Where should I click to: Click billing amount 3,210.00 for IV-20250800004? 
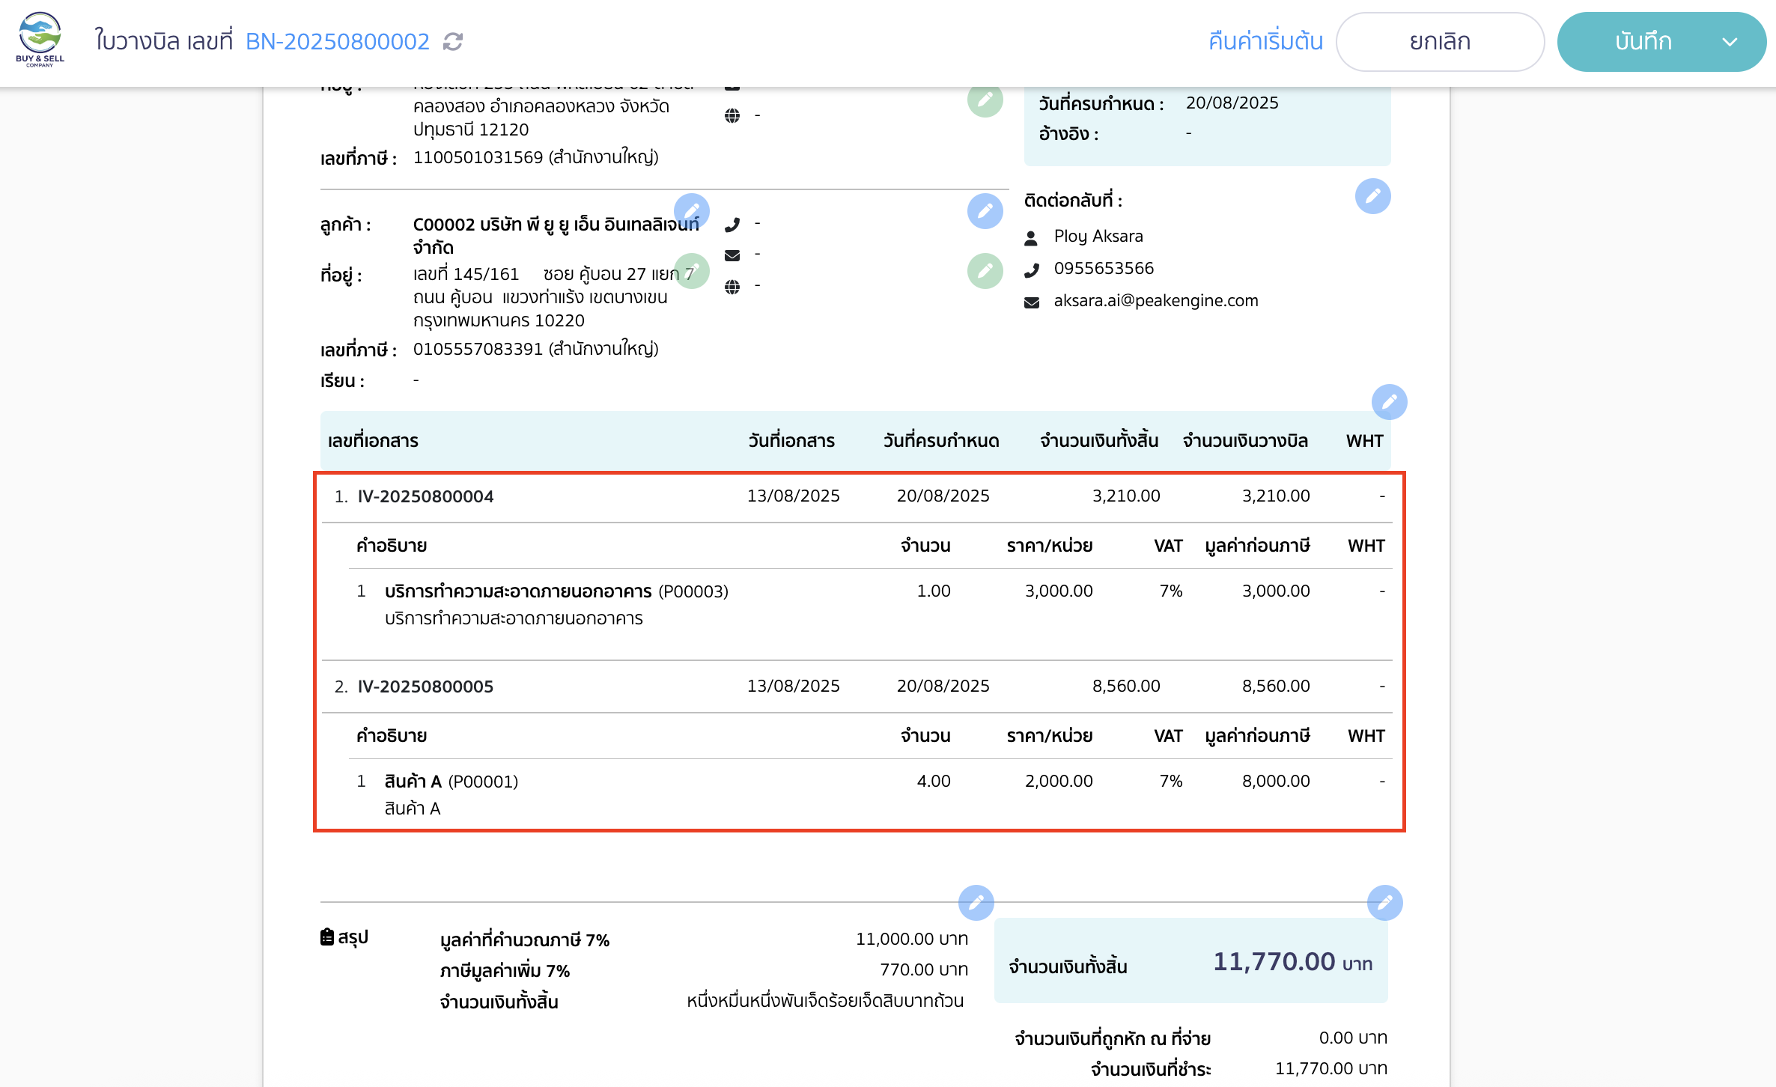[1276, 496]
